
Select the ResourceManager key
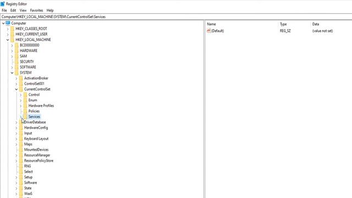point(37,155)
